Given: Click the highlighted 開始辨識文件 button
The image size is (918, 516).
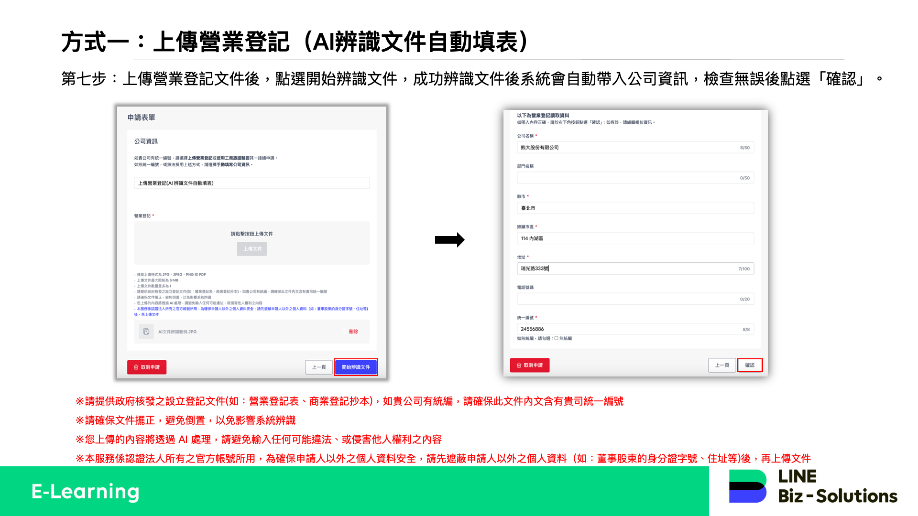Looking at the screenshot, I should 356,367.
